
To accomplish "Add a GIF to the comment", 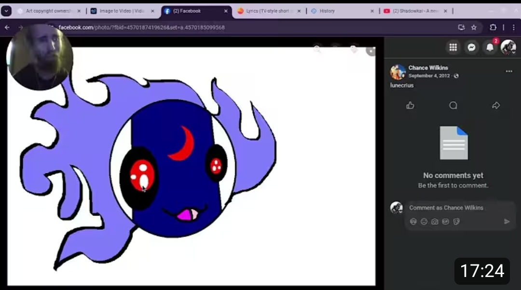I will click(445, 222).
